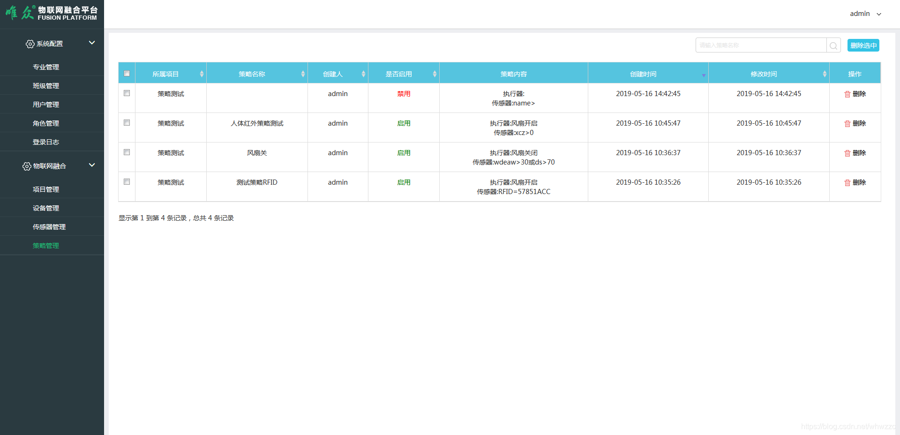Sort by 所属项目 column arrows
Image resolution: width=900 pixels, height=435 pixels.
[202, 74]
